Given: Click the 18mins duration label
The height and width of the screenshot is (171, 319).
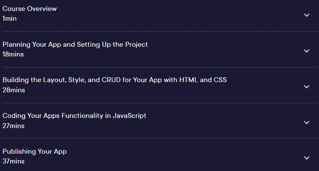Looking at the screenshot, I should point(13,54).
